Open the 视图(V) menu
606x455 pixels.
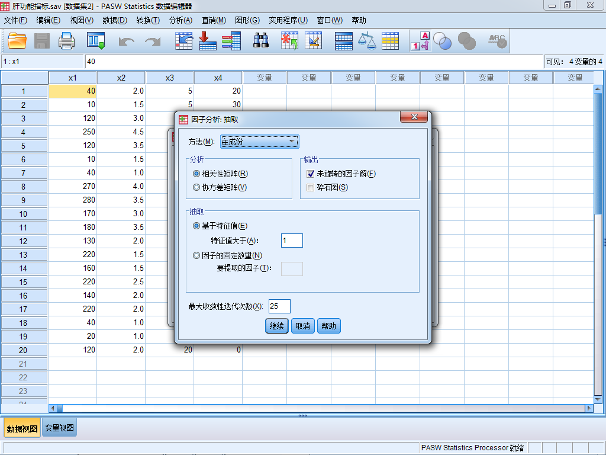click(82, 20)
